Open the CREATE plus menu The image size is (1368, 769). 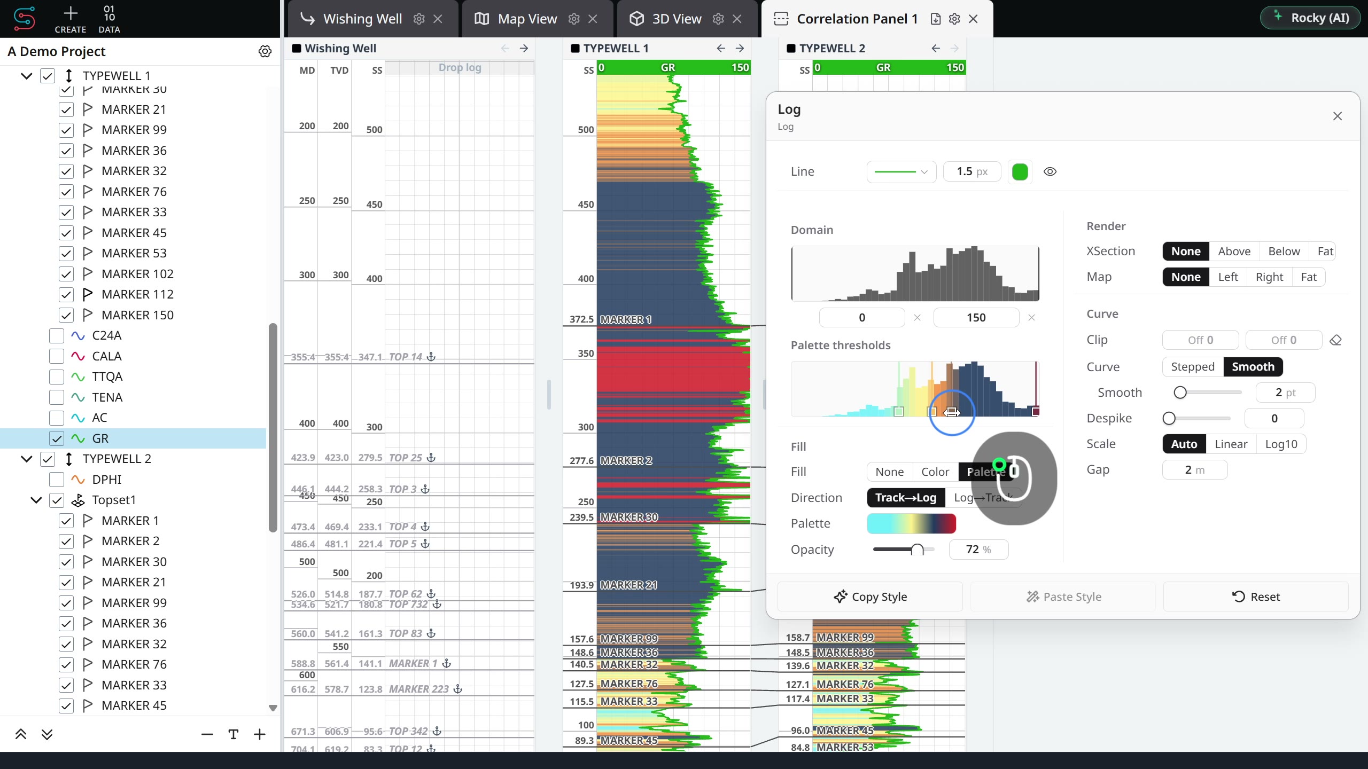pyautogui.click(x=70, y=19)
